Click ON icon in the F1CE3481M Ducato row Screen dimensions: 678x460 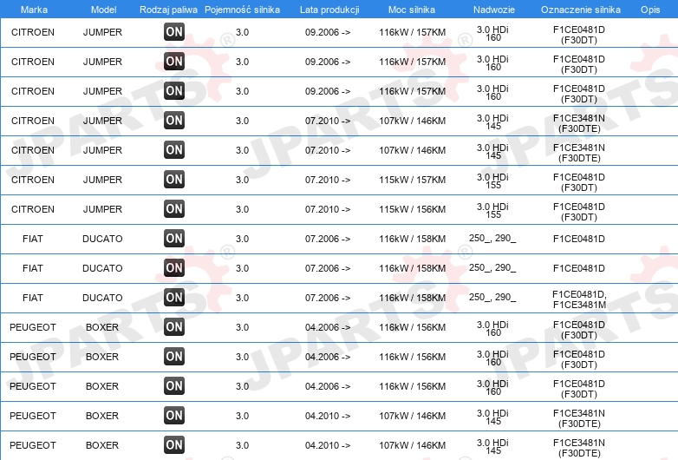pyautogui.click(x=174, y=298)
